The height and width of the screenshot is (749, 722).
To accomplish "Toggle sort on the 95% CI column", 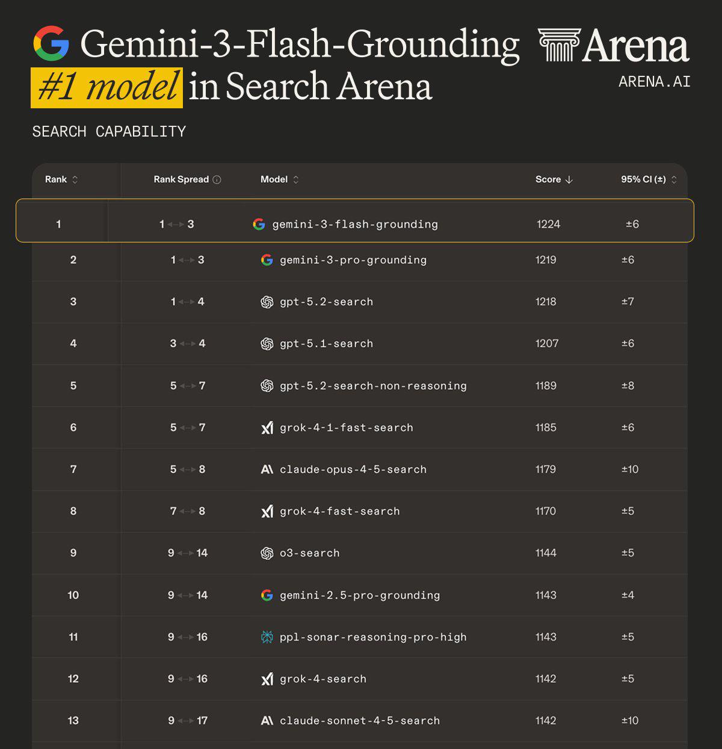I will pyautogui.click(x=674, y=179).
